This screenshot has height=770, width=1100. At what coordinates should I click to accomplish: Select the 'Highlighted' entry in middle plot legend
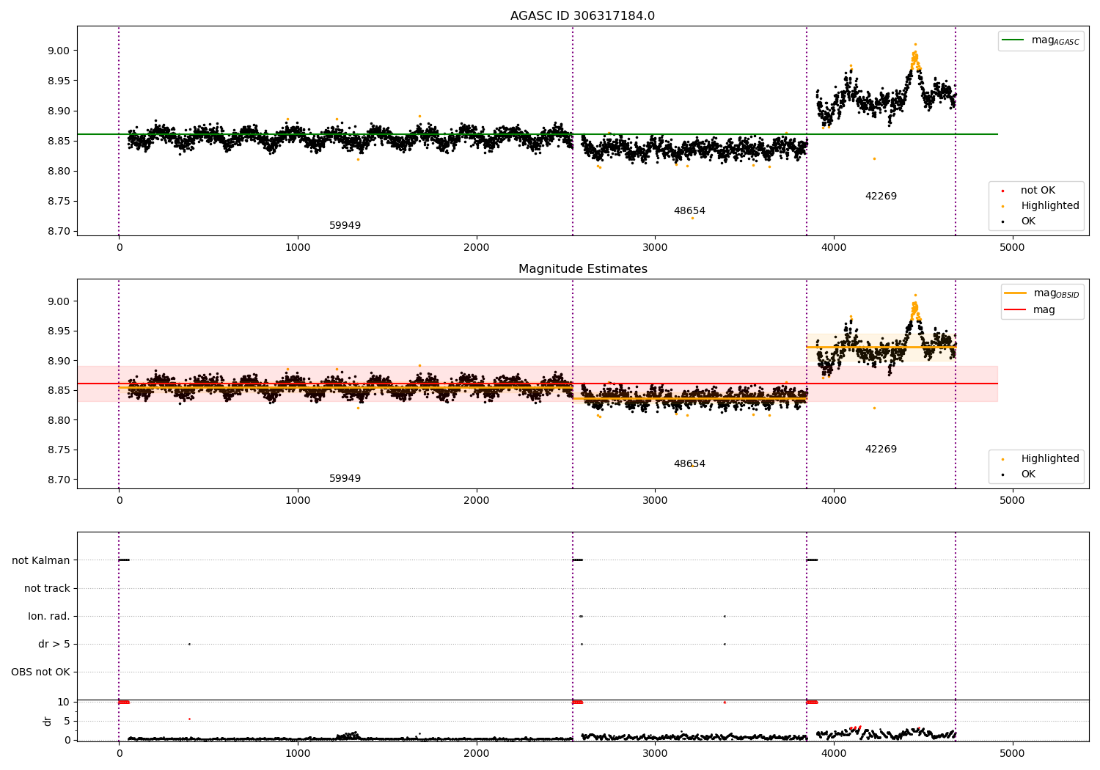click(x=1050, y=459)
